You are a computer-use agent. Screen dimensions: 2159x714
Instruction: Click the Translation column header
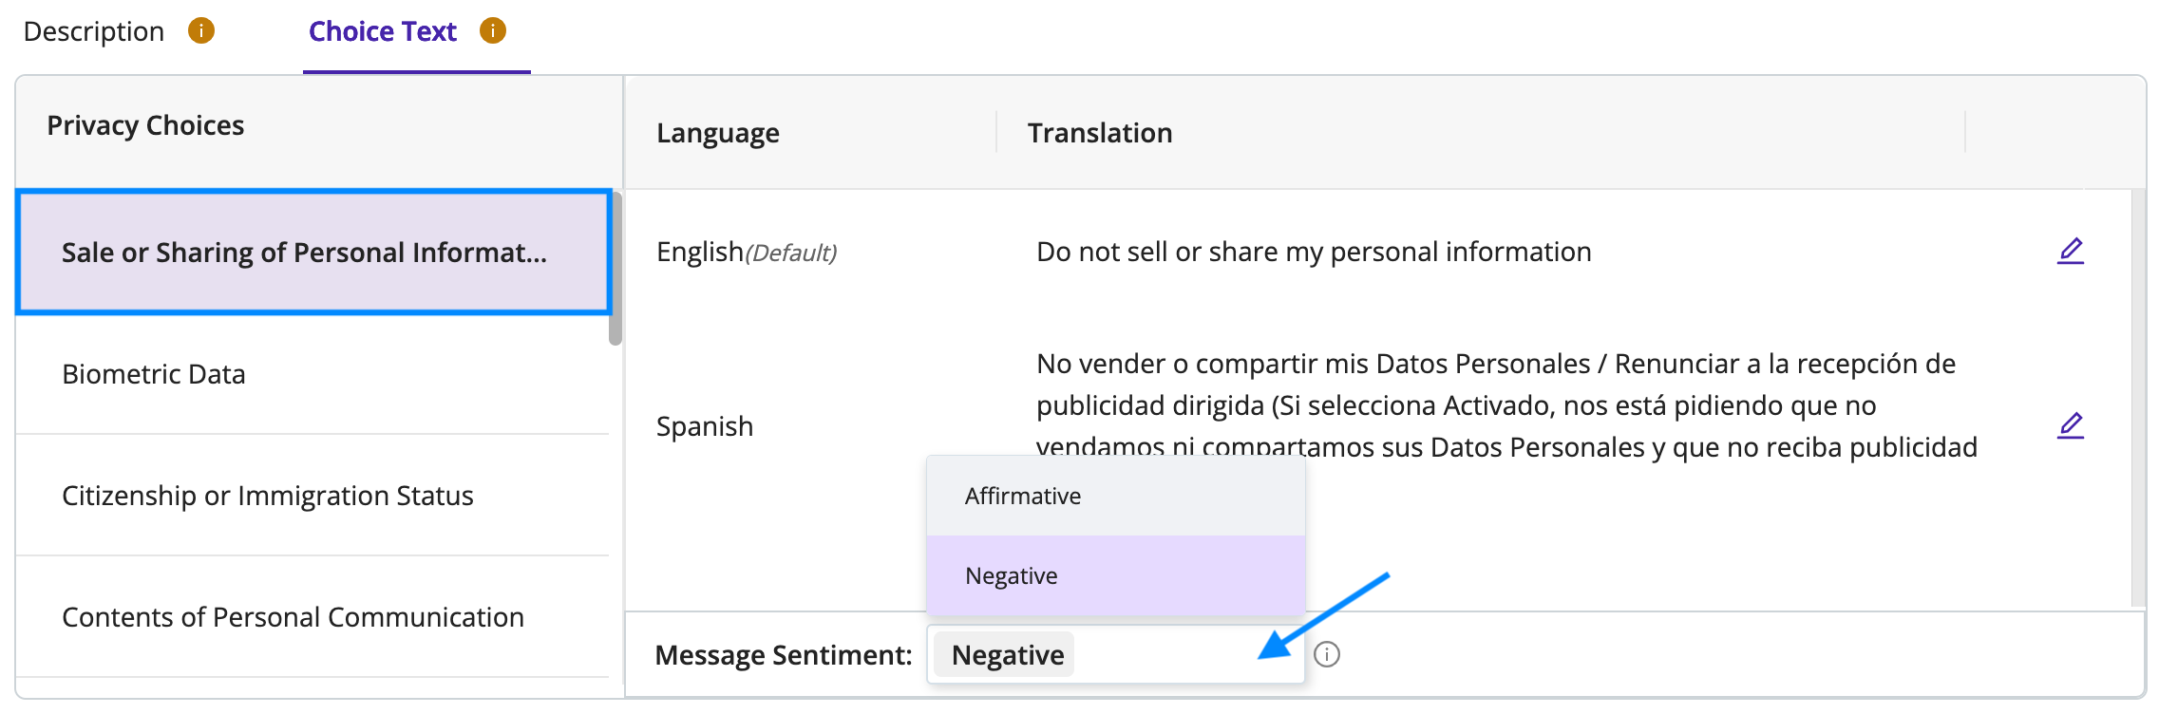pos(1100,133)
